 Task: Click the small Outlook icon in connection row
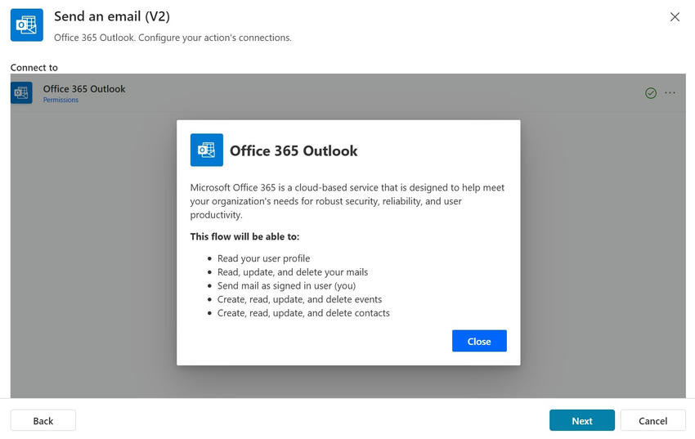point(21,93)
